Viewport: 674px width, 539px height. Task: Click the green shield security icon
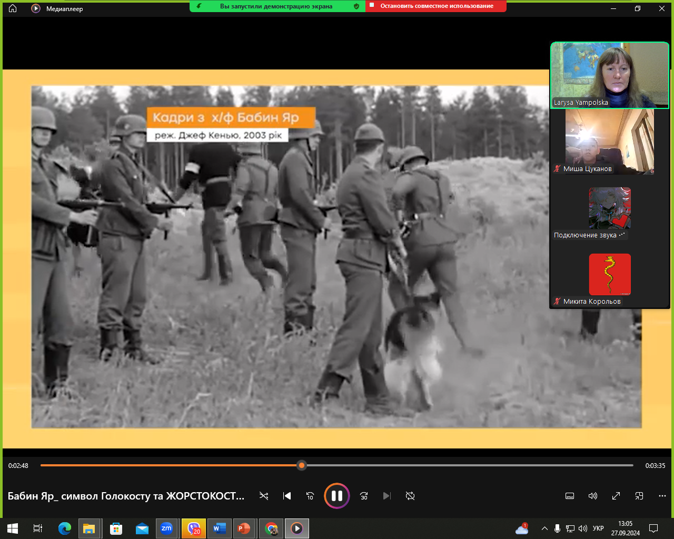pos(356,6)
